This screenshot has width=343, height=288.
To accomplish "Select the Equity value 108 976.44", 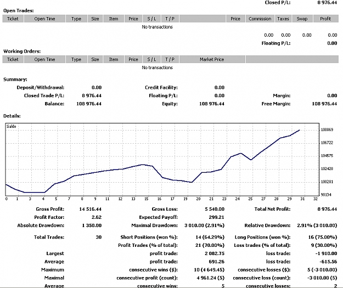I will coord(212,104).
